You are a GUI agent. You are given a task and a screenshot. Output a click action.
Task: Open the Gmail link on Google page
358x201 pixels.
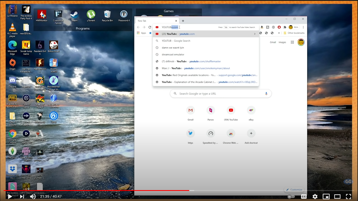pyautogui.click(x=273, y=42)
